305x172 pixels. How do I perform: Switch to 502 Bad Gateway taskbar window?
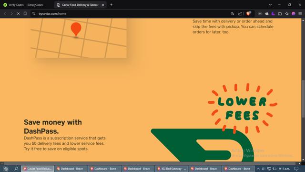coord(172,169)
